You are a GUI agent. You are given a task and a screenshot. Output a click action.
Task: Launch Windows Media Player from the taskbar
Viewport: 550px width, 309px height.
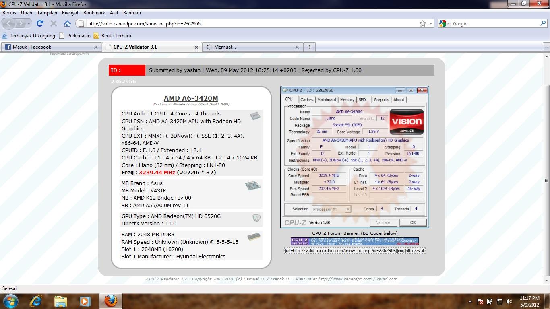(85, 301)
